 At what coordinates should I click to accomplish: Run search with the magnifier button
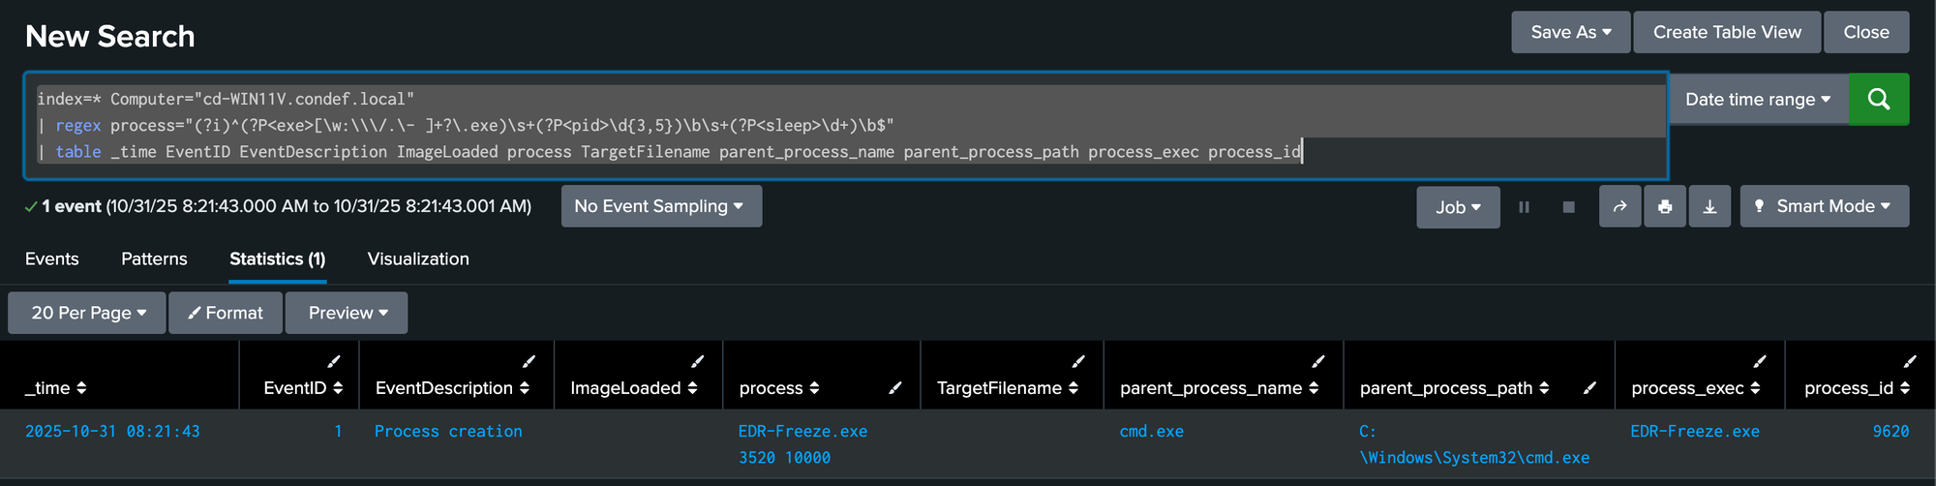tap(1878, 99)
